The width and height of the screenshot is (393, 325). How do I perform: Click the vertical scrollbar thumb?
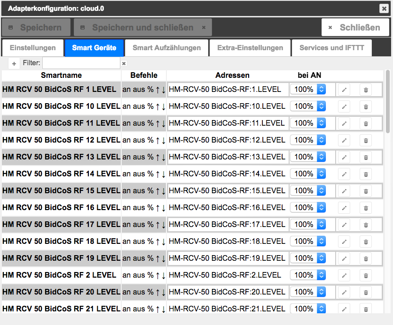tap(388, 102)
